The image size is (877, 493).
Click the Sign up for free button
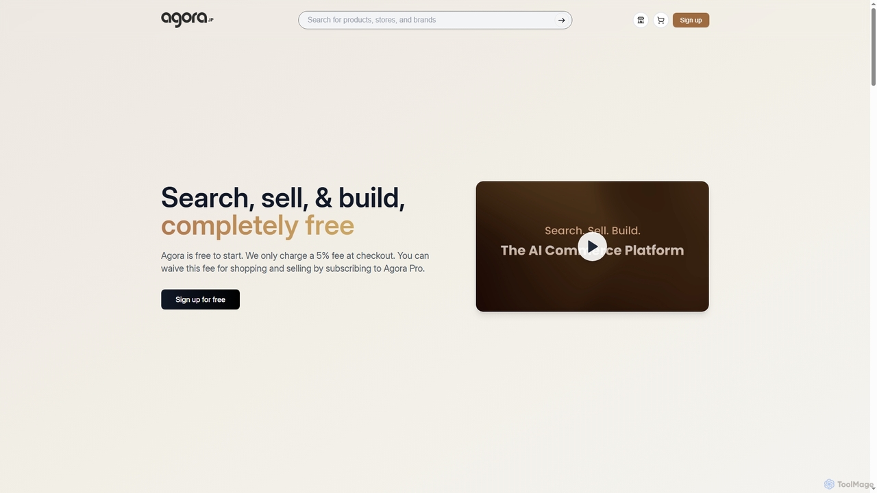coord(200,299)
